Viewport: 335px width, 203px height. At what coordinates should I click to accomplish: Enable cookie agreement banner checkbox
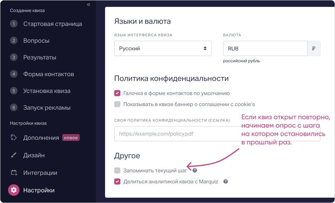117,104
